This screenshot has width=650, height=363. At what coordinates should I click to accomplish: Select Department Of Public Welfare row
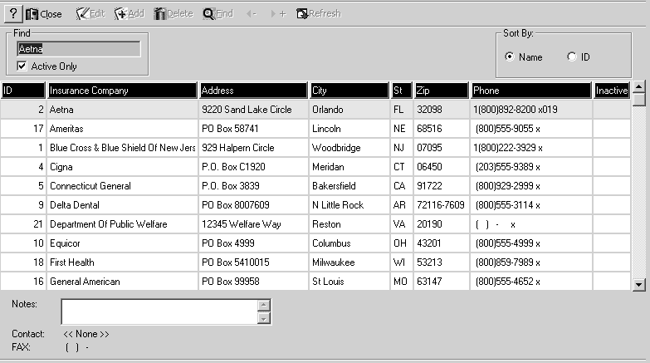coord(315,224)
